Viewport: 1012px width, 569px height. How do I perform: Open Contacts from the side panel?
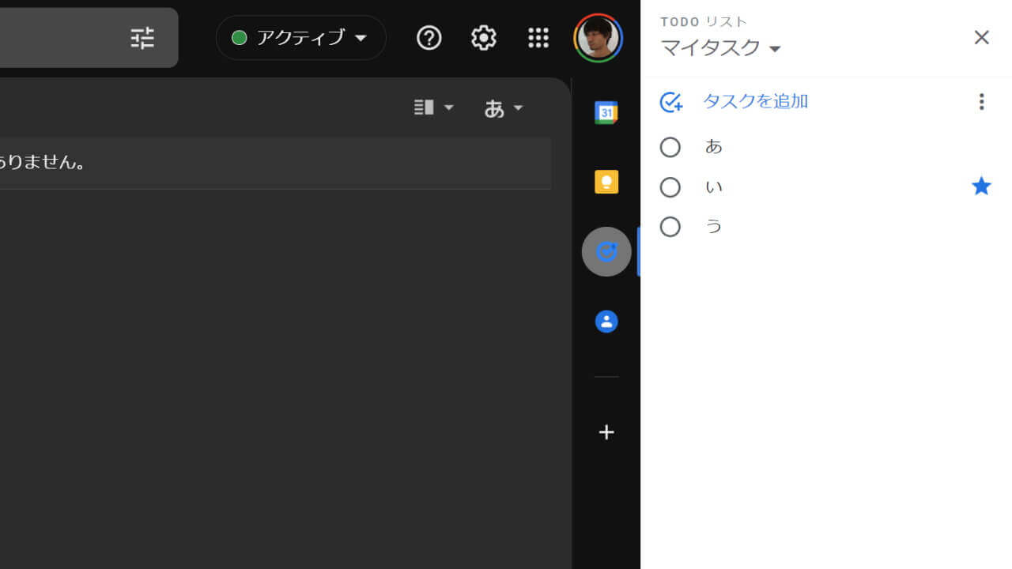pyautogui.click(x=606, y=321)
